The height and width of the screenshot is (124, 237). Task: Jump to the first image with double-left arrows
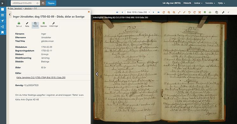(x=117, y=12)
